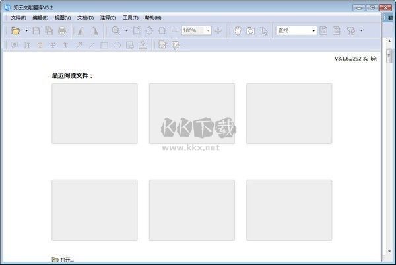
Task: Open the 查找 search box dropdown
Action: (x=313, y=30)
